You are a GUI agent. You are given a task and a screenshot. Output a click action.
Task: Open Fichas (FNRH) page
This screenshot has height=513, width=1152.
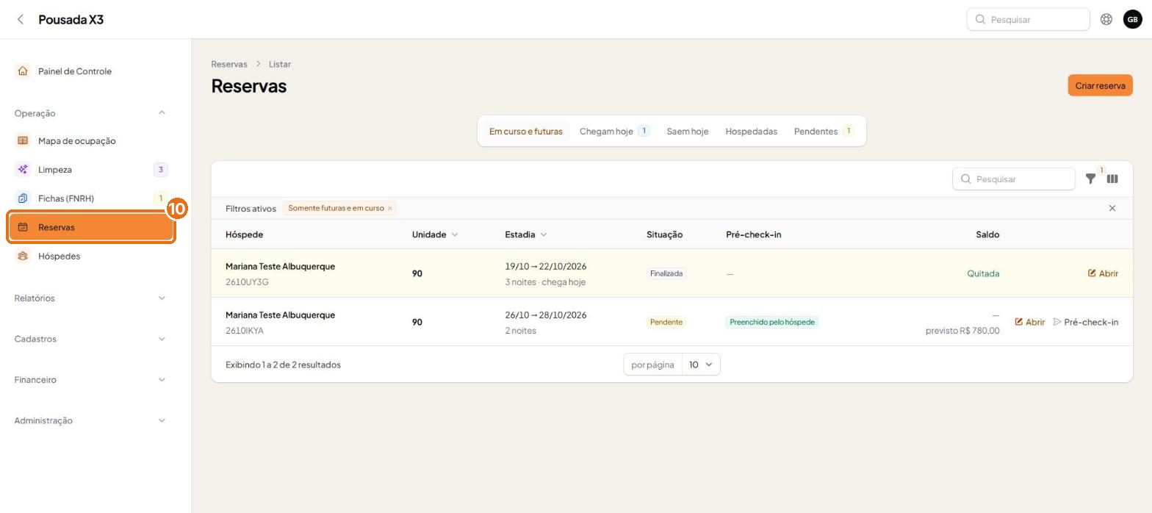click(x=91, y=198)
